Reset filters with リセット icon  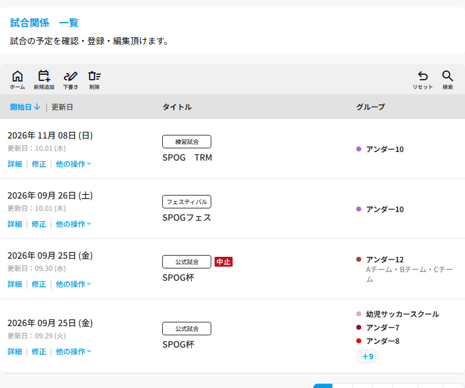pos(423,80)
